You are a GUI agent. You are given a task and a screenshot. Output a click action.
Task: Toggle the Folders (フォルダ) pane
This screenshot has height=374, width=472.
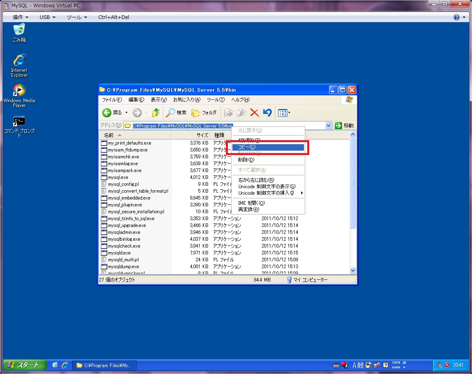[204, 113]
